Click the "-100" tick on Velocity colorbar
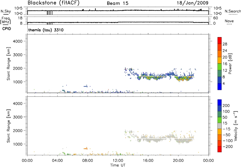Screen dimensions: 241x167 coord(227,141)
